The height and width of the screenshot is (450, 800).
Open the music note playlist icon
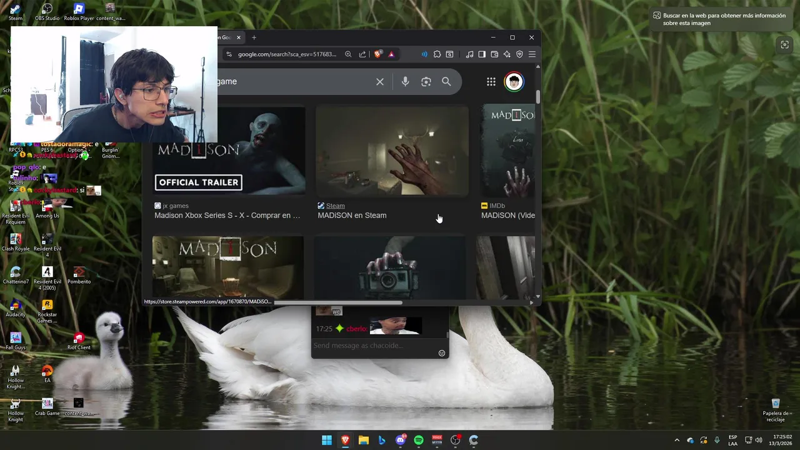(x=469, y=54)
